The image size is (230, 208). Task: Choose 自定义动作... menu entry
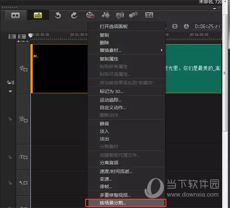pyautogui.click(x=127, y=107)
